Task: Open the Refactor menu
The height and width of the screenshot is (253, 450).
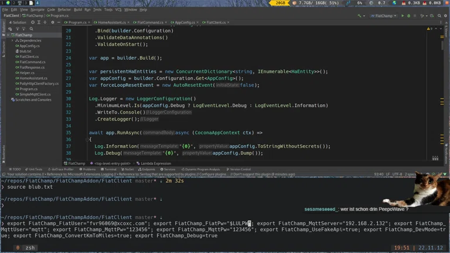Action: point(64,9)
